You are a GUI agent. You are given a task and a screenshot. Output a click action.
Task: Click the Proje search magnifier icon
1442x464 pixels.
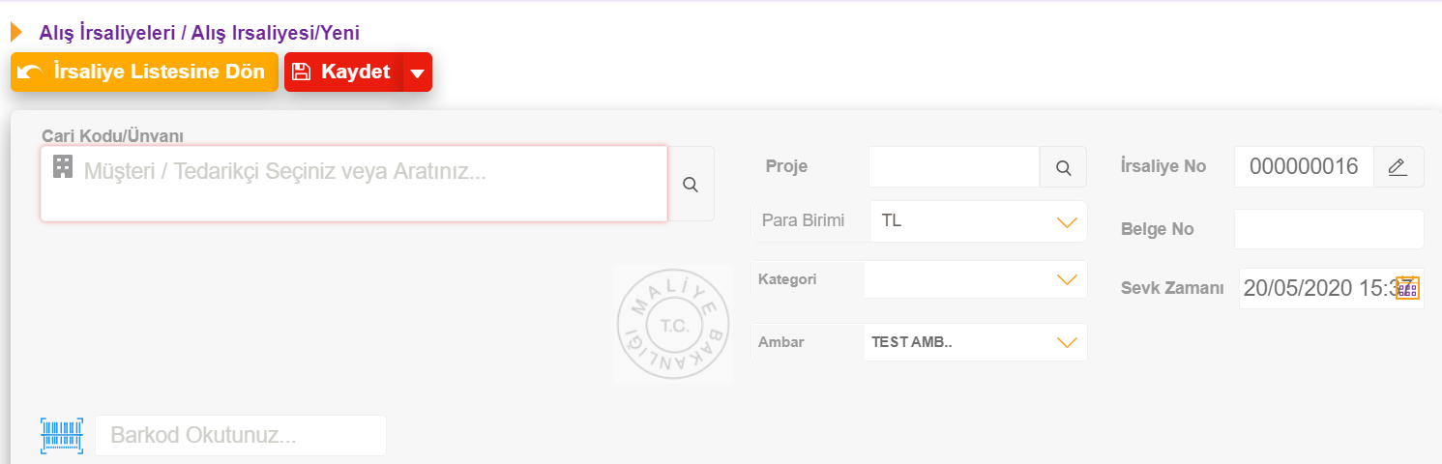1063,167
